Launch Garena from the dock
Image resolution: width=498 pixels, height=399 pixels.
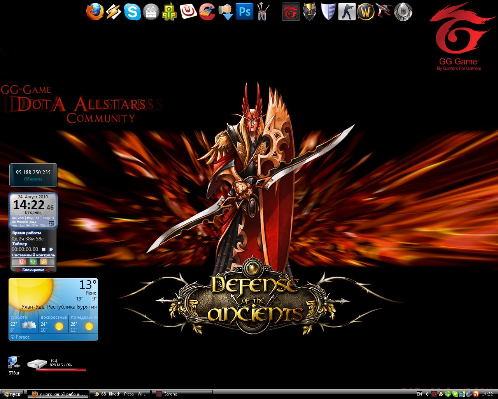(x=291, y=12)
